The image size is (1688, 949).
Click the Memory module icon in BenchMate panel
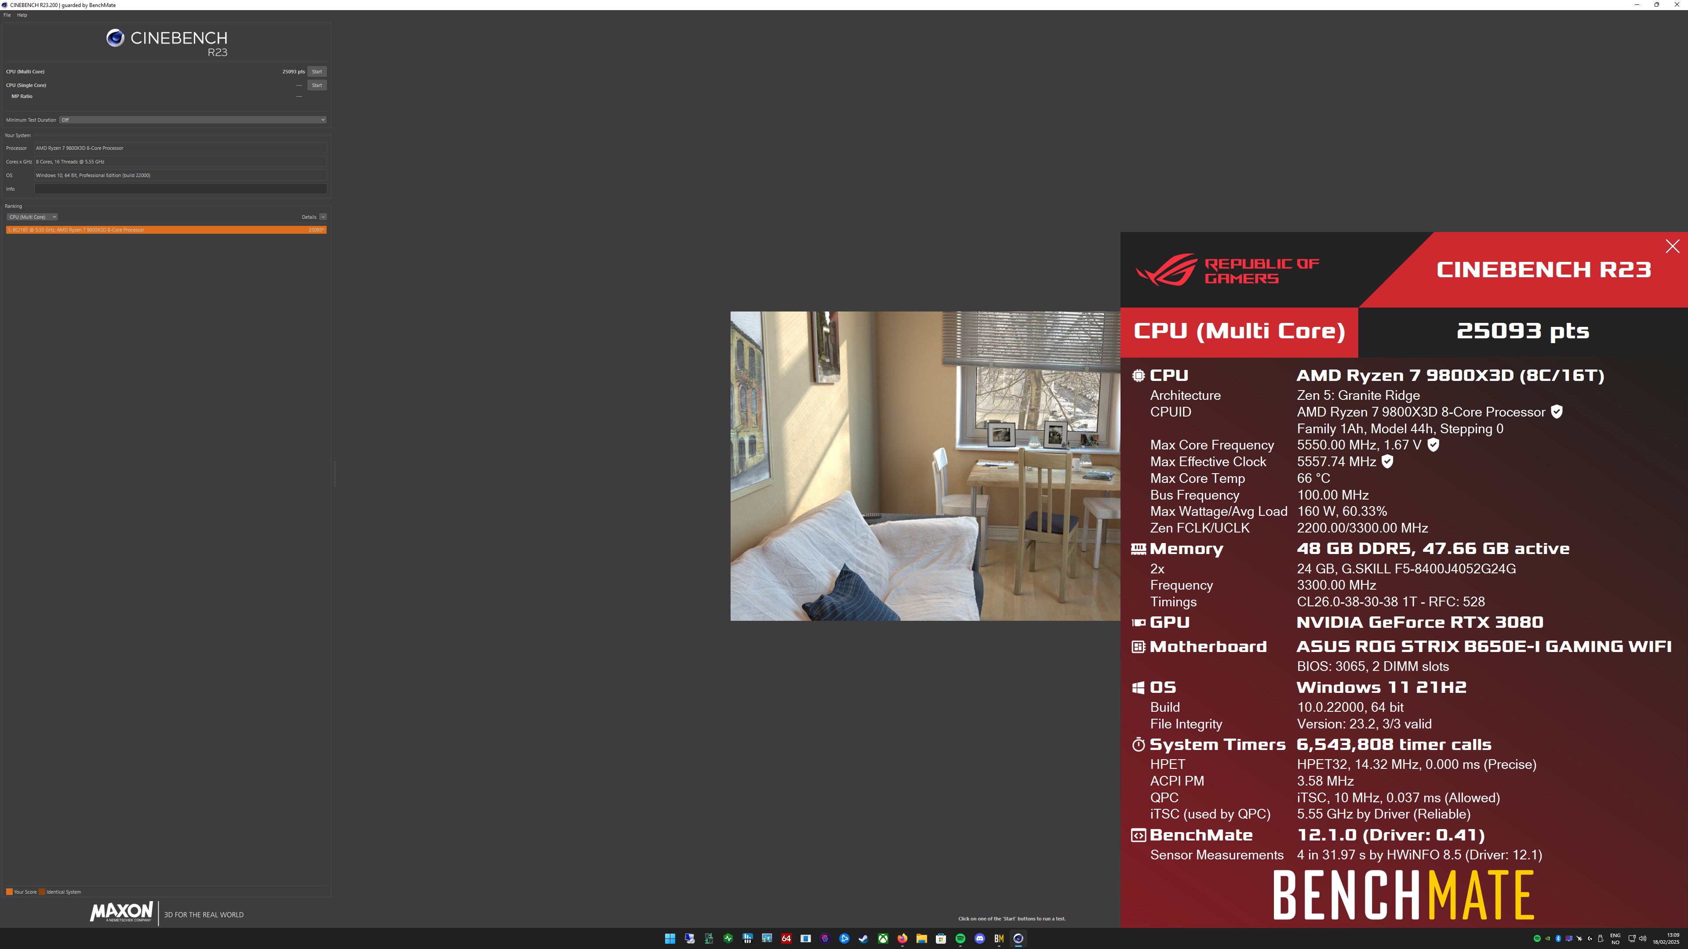[x=1139, y=549]
